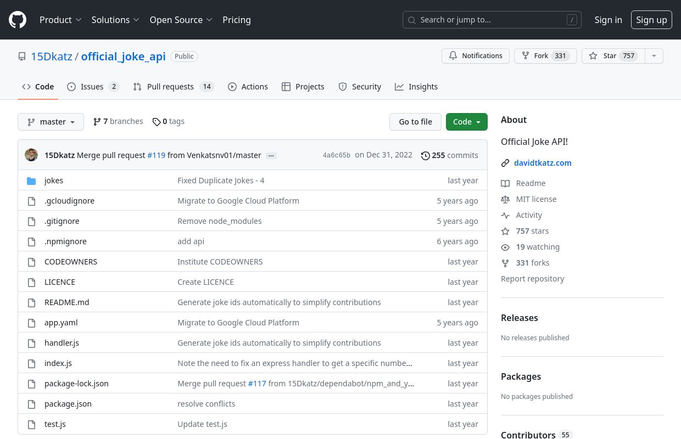This screenshot has width=681, height=439.
Task: Open the davidtkatz.com website link
Action: [x=543, y=163]
